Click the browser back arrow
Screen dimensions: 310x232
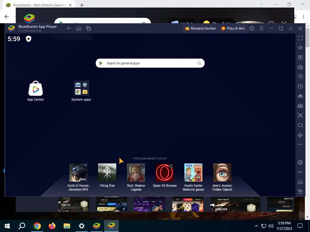pos(7,17)
